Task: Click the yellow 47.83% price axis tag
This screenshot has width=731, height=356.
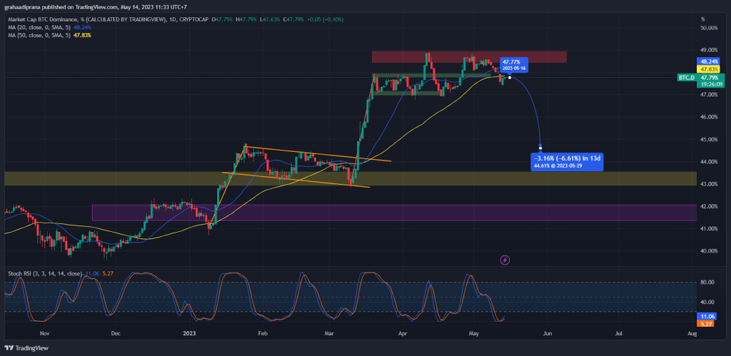Action: (709, 69)
